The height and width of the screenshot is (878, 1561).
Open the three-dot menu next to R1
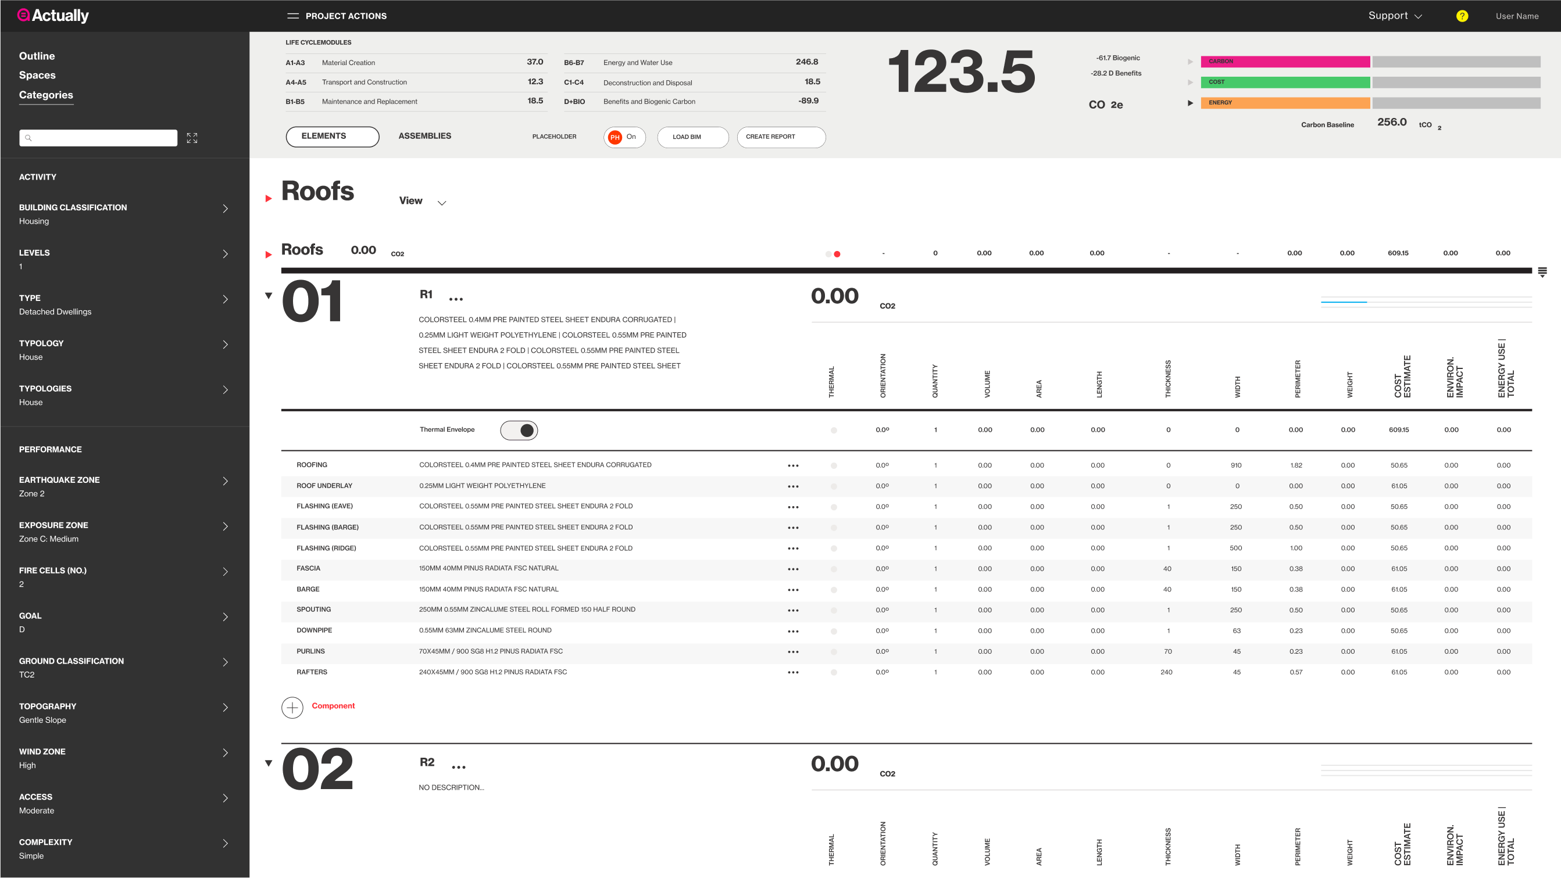(456, 299)
